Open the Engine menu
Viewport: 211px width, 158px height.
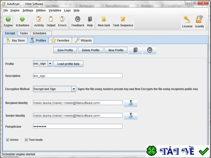coord(15,11)
